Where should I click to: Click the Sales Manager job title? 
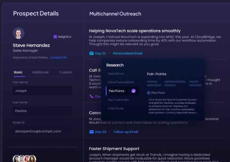pyautogui.click(x=25, y=51)
